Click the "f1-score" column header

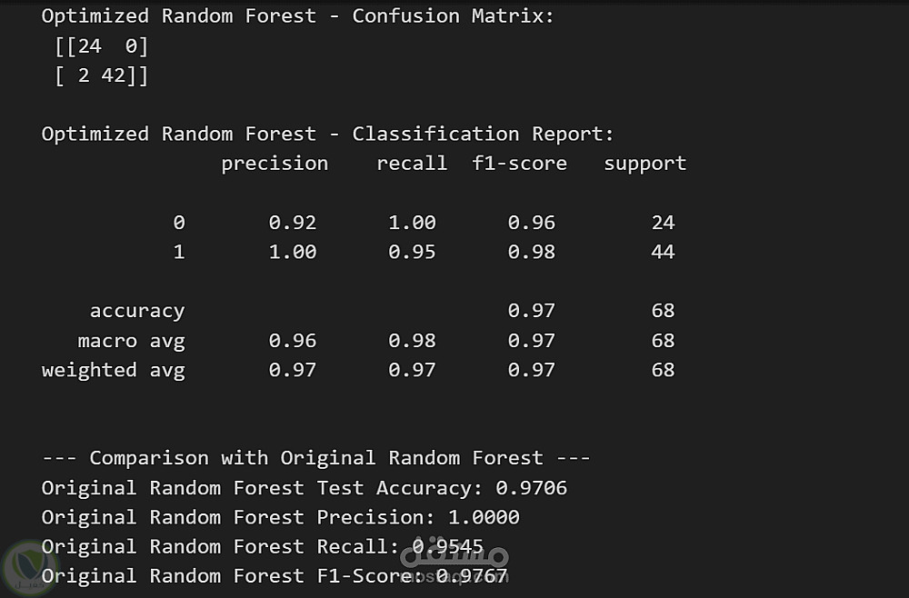click(x=519, y=164)
